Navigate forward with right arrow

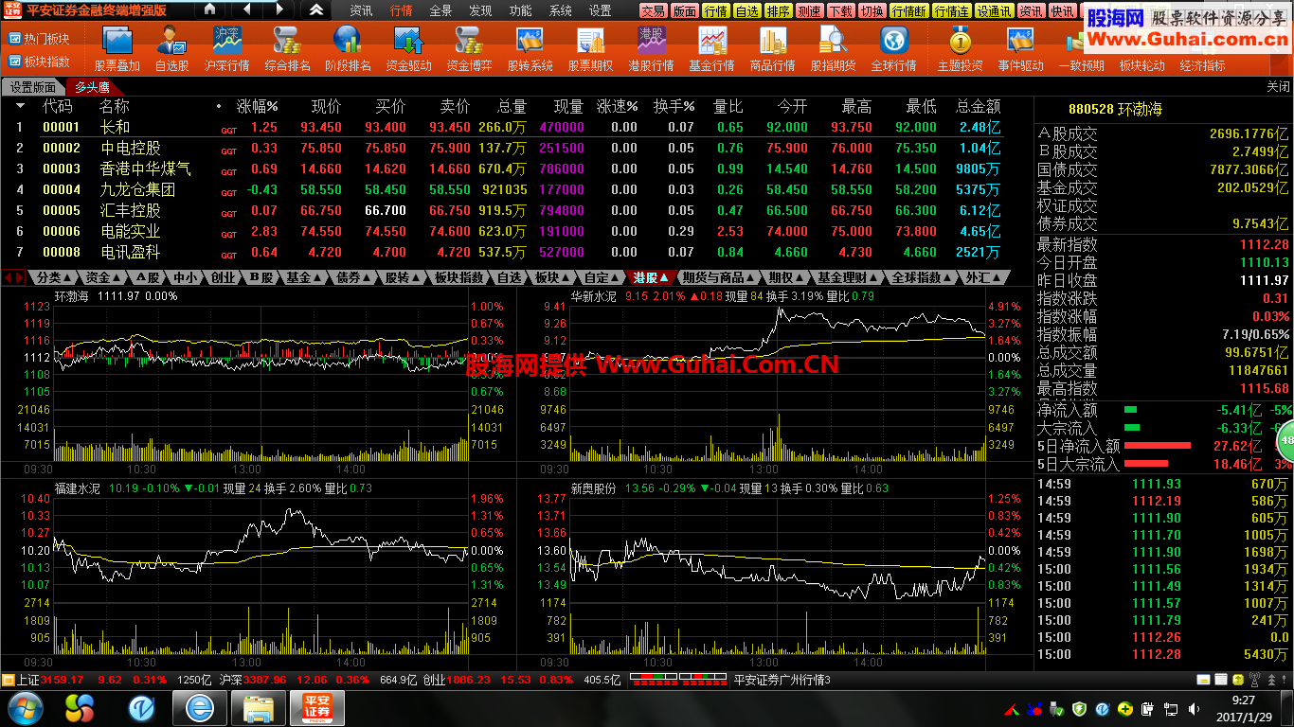click(279, 9)
